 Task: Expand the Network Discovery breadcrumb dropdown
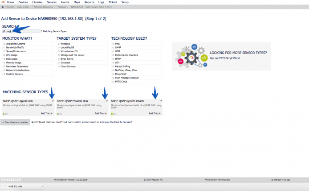coord(45,7)
